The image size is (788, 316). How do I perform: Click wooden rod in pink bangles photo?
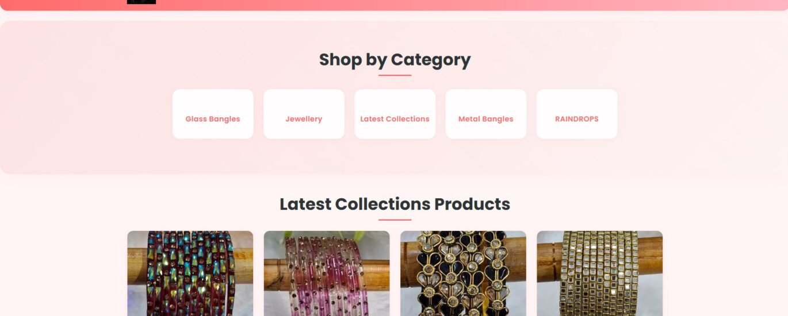(275, 275)
